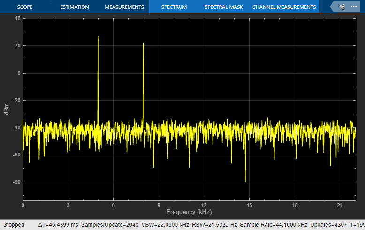365x230 pixels.
Task: Open the ESTIMATION tab
Action: pos(75,7)
